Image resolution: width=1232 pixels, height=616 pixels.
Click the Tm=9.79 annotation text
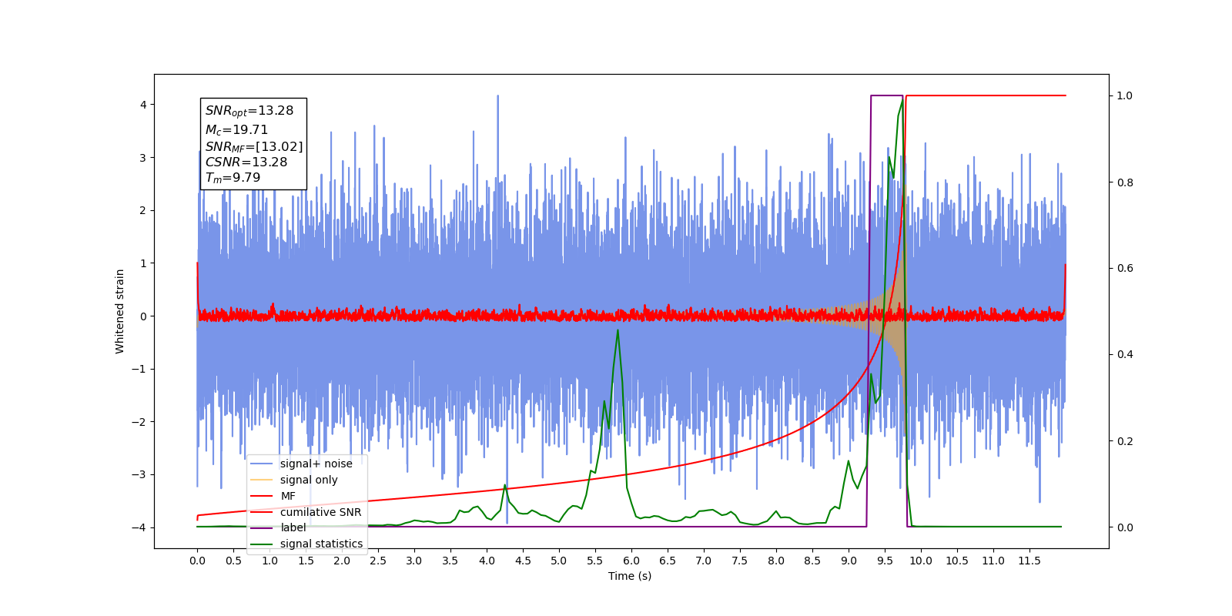coord(233,178)
